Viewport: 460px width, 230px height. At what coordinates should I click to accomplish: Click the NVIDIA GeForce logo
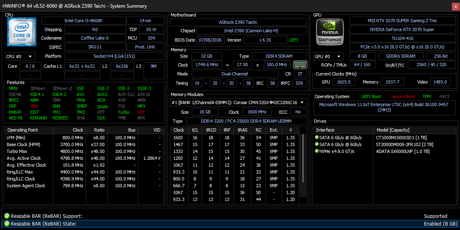click(330, 32)
